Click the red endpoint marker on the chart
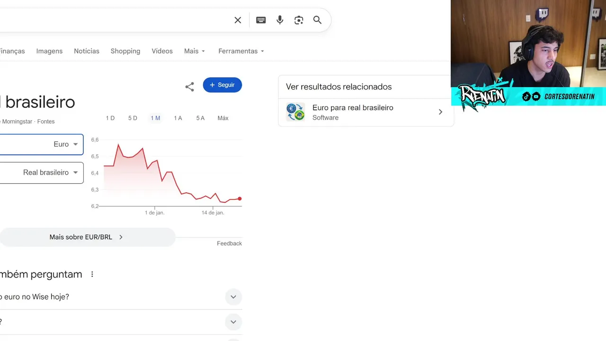The width and height of the screenshot is (606, 341). coord(240,199)
